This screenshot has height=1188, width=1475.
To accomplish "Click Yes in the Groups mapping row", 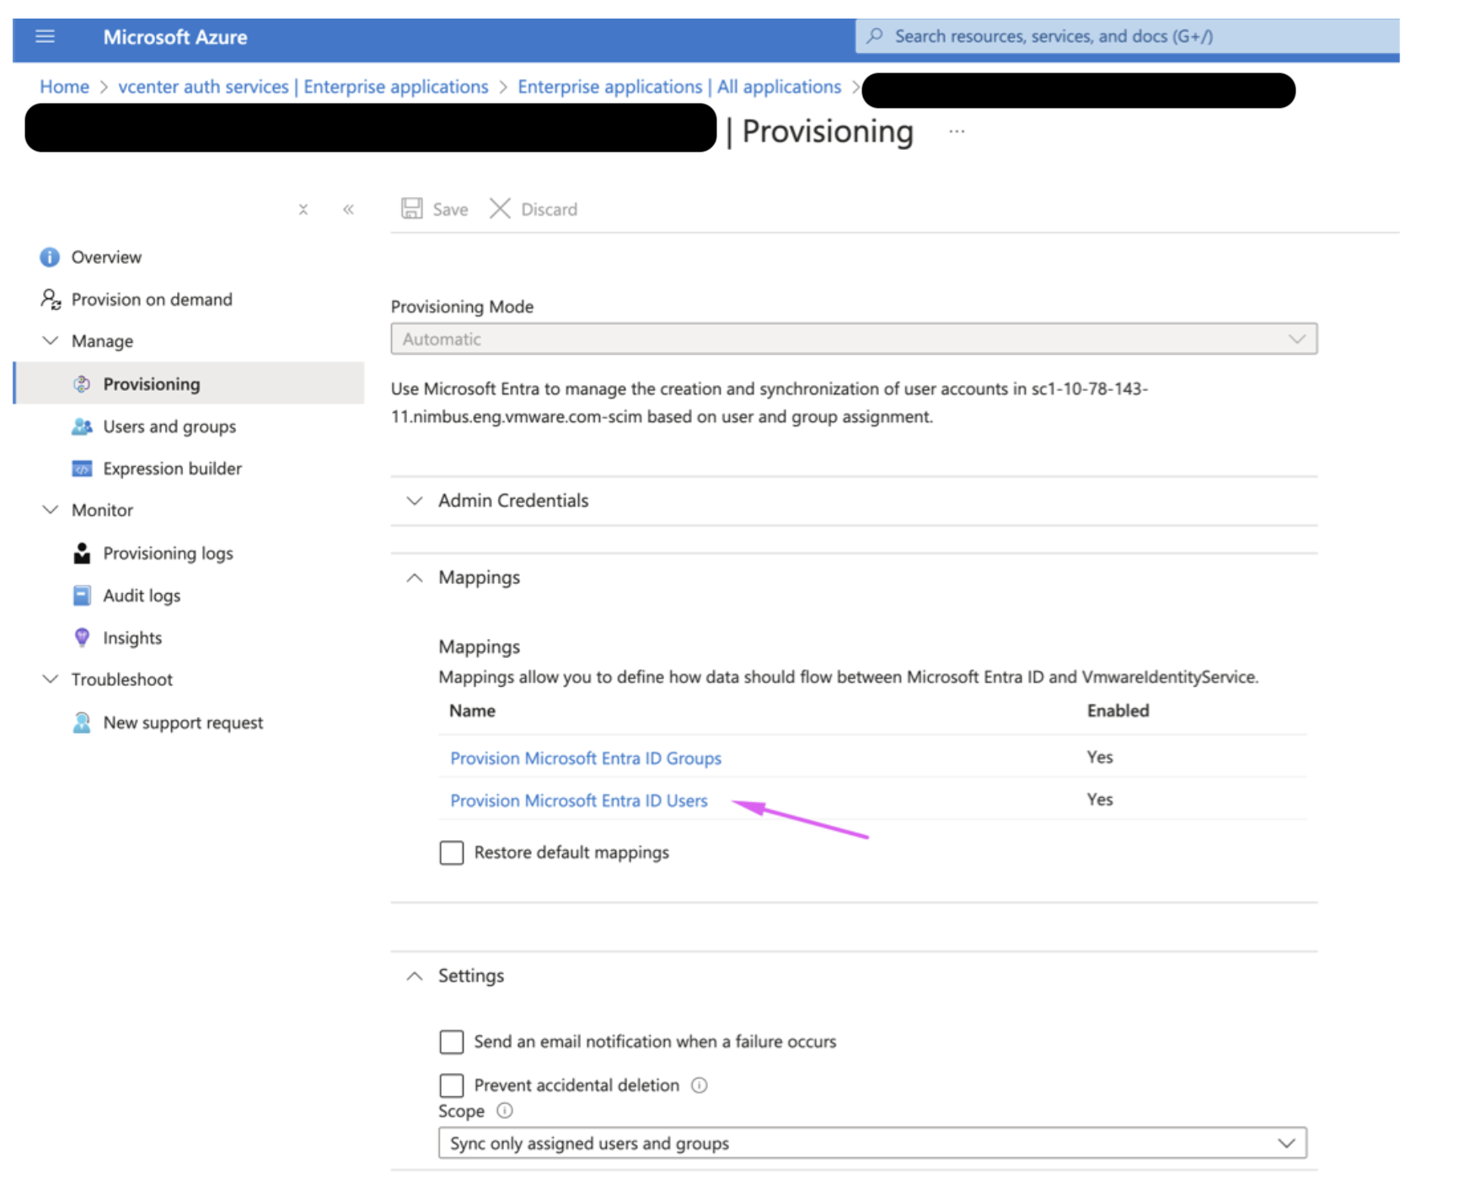I will pos(1100,757).
